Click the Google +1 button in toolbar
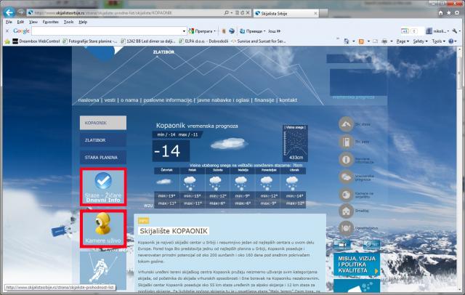 tap(405, 31)
